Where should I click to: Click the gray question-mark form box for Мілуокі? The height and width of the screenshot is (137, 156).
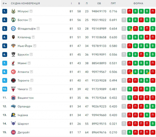pos(124,11)
